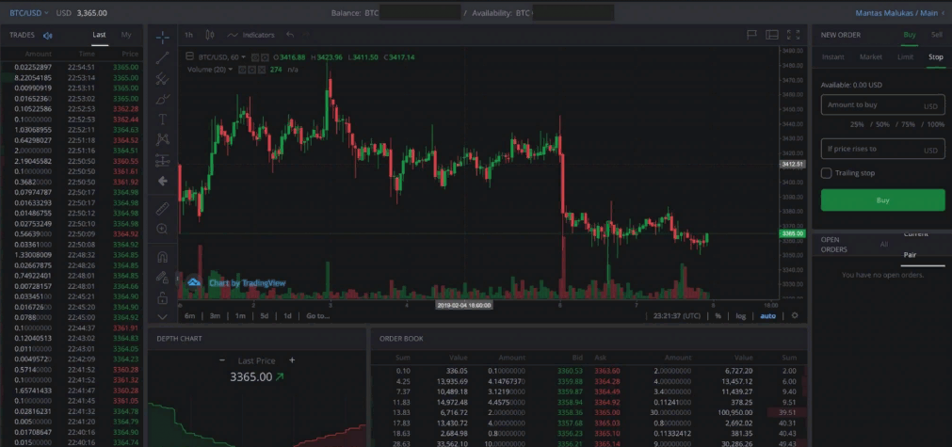Select the Sell order tab
The width and height of the screenshot is (952, 447).
tap(937, 35)
